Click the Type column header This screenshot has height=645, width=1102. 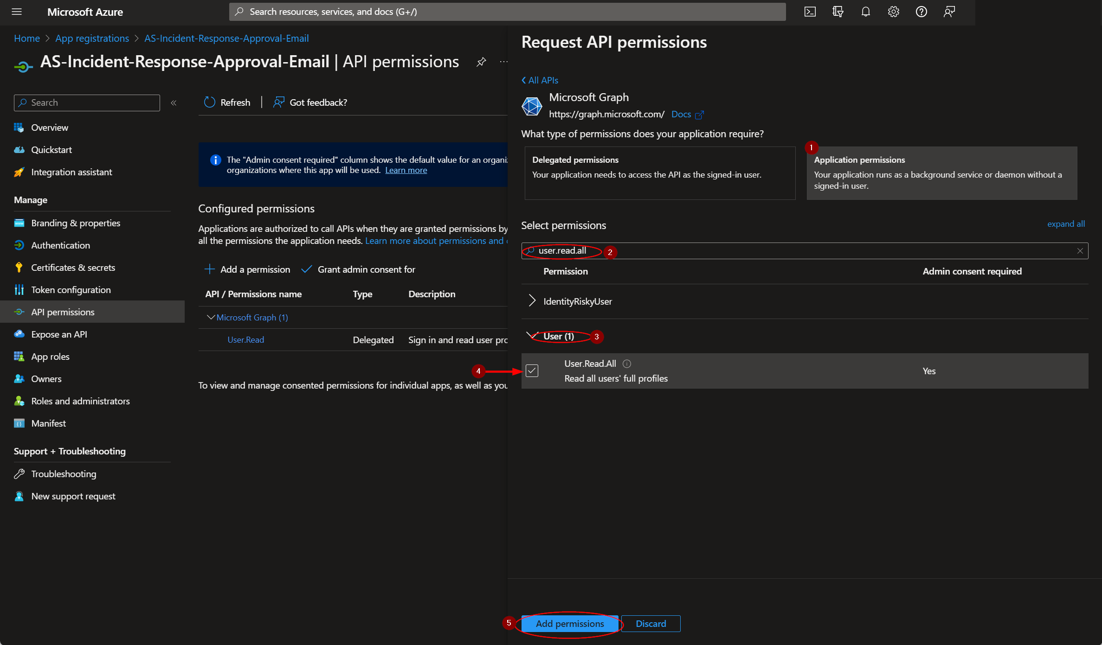(x=362, y=294)
